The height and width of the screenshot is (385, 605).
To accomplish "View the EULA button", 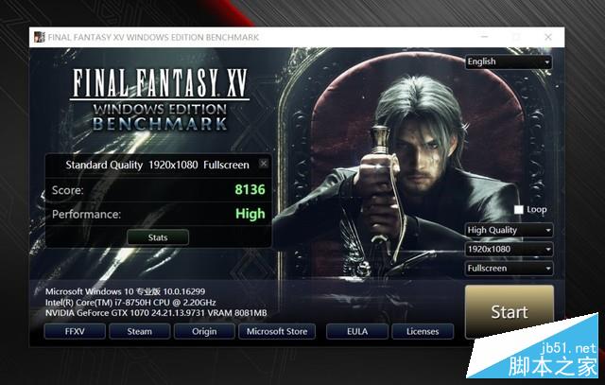I will click(357, 331).
